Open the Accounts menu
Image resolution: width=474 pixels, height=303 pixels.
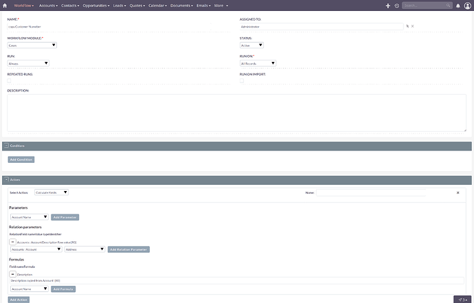click(48, 5)
